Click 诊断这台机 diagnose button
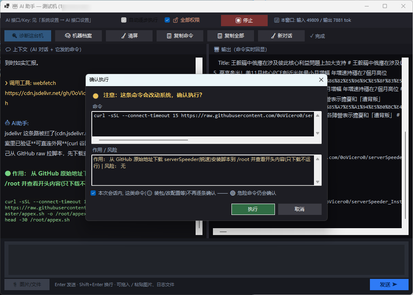This screenshot has width=413, height=295. [28, 35]
